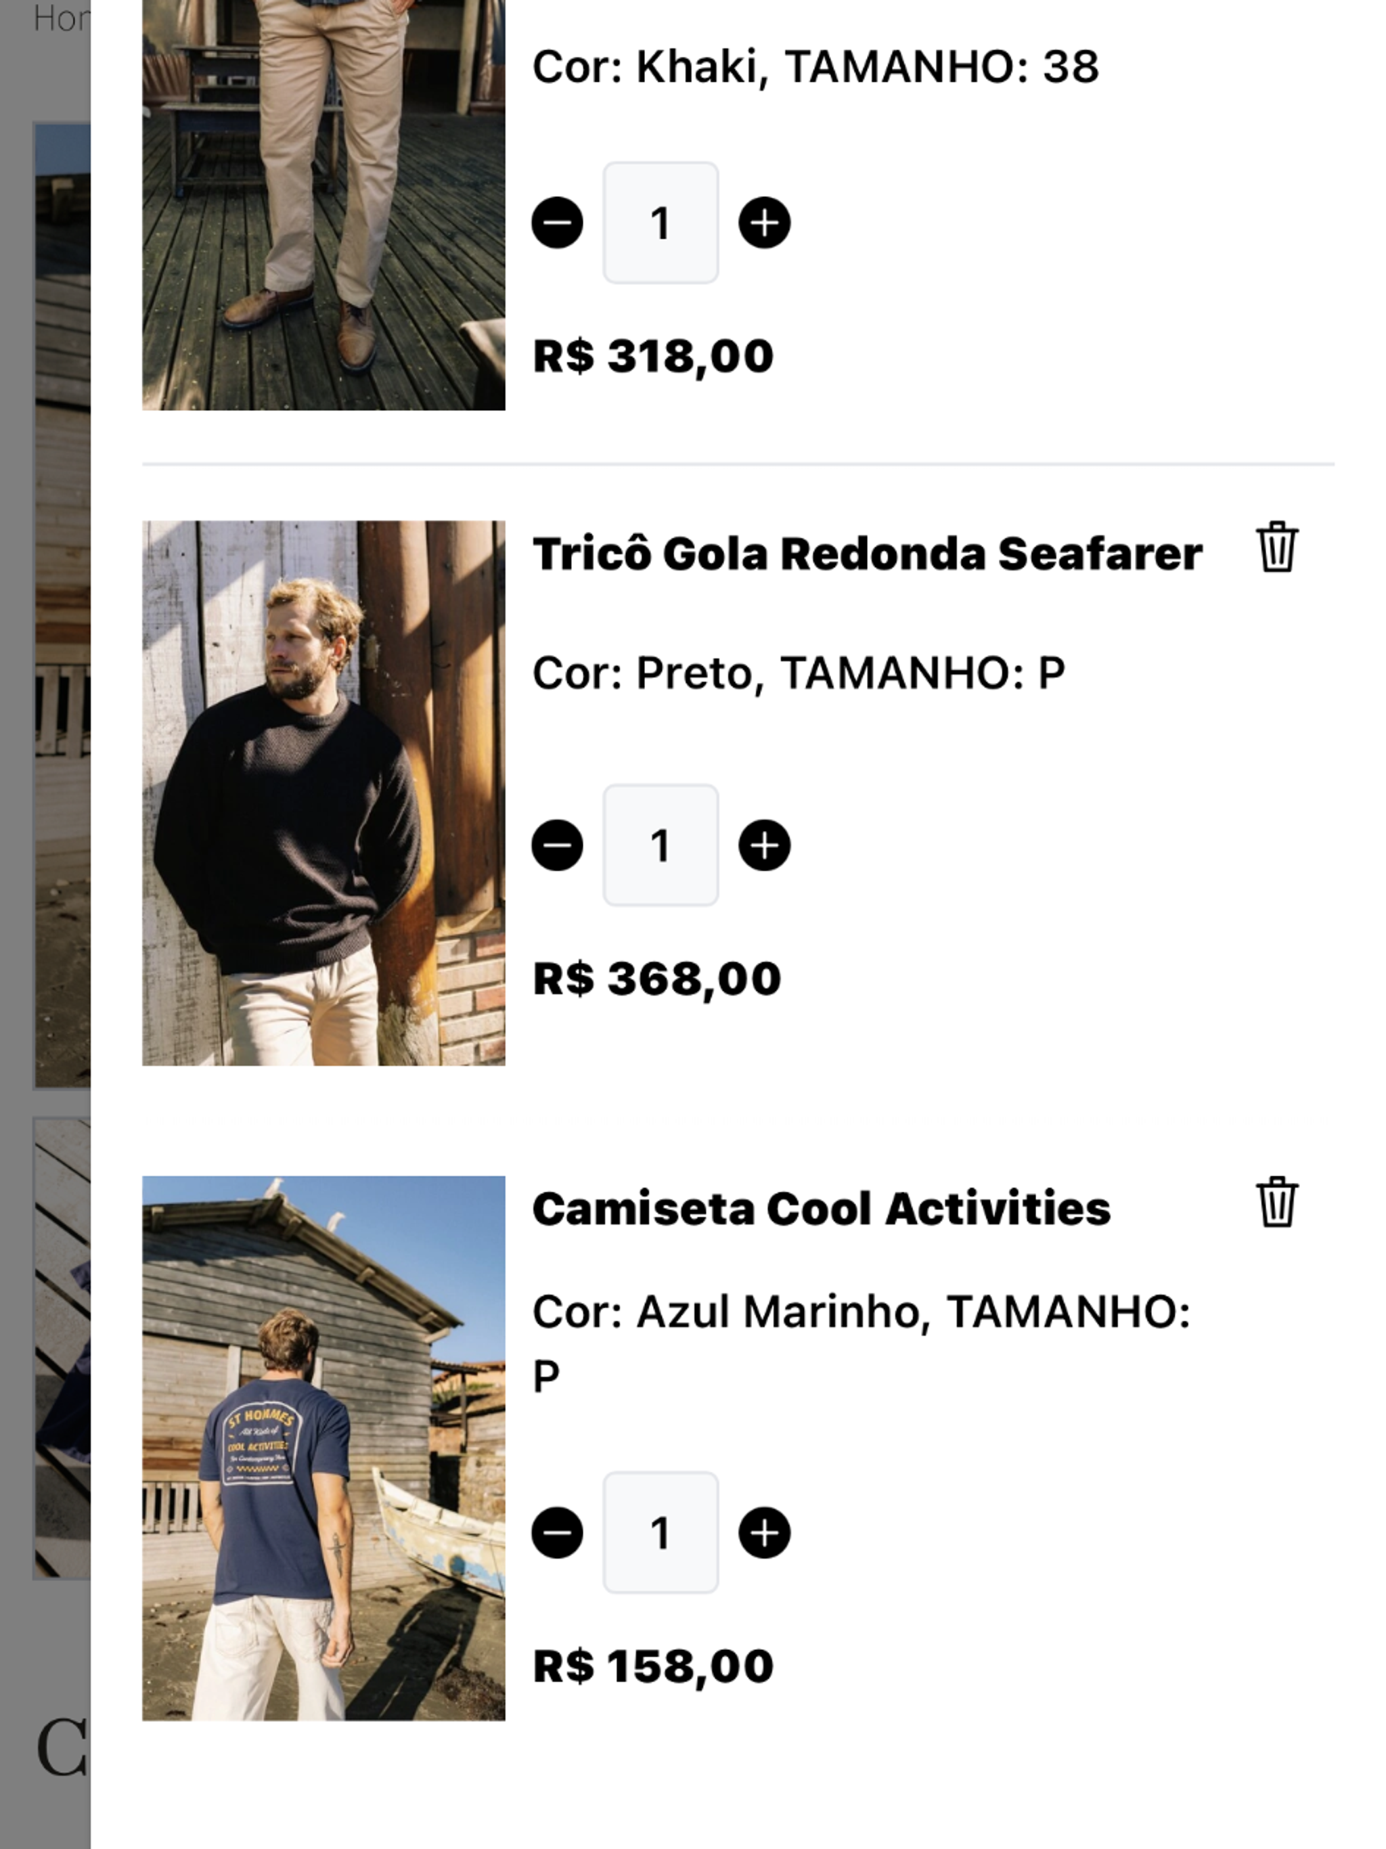Screen dimensions: 1386x1849
Task: Delete Tricô Gola Redonda Seafarer from cart
Action: click(x=1276, y=547)
